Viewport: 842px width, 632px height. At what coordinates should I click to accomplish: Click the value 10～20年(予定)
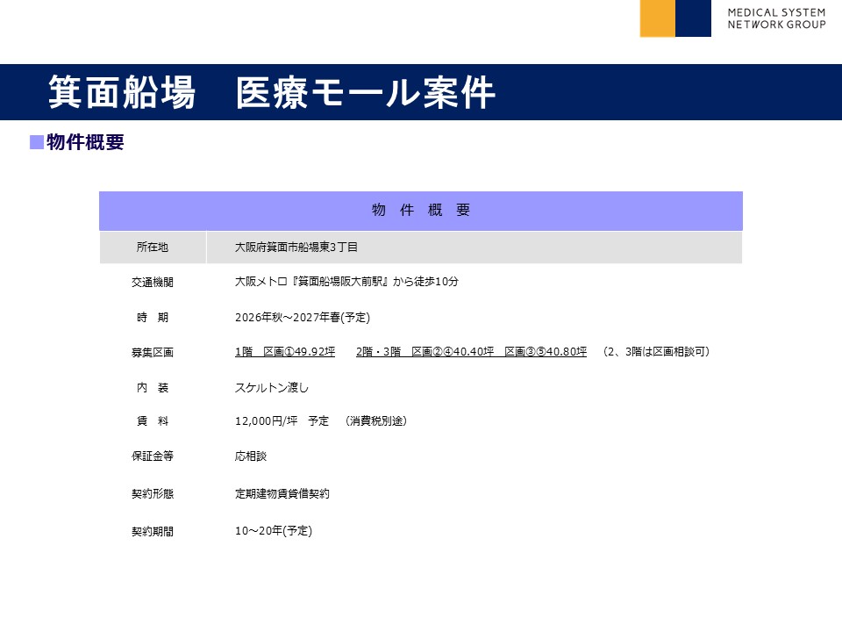coord(274,531)
